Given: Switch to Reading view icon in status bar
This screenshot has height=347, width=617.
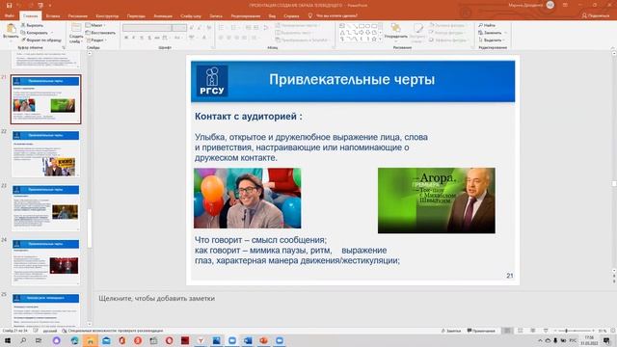Looking at the screenshot, I should (533, 331).
